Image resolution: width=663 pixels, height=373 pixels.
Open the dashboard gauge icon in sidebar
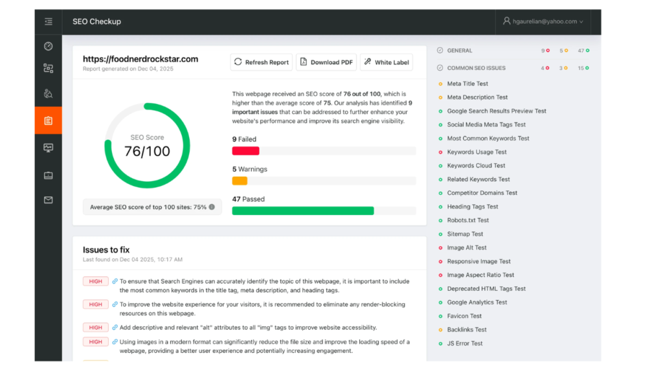(48, 46)
